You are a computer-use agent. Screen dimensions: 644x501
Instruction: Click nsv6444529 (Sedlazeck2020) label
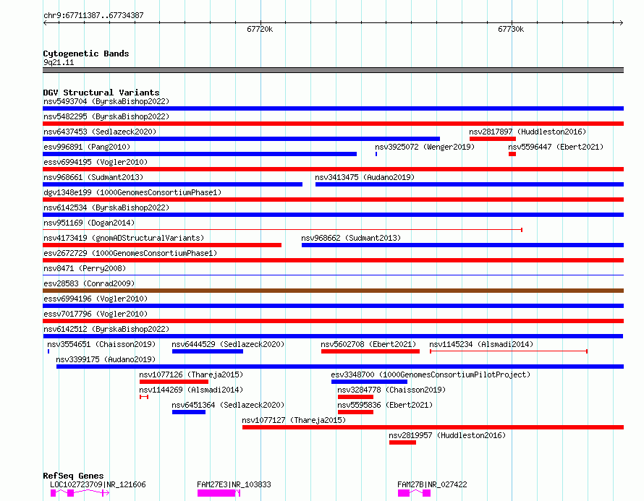pyautogui.click(x=228, y=344)
